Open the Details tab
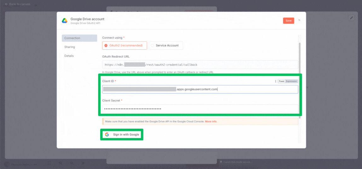The image size is (362, 169). [69, 56]
